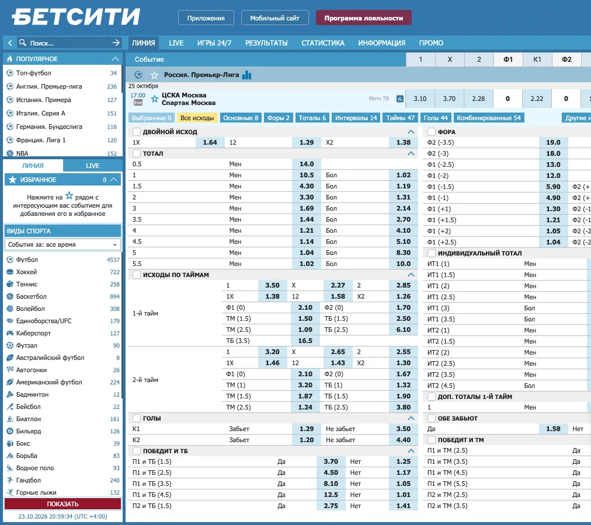This screenshot has width=591, height=525.
Task: Open the СТАТИСТИКА menu item
Action: [x=323, y=43]
